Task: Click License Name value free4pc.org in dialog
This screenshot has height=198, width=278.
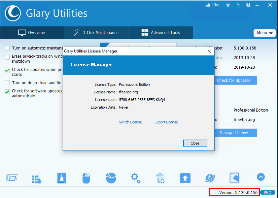Action: coord(128,92)
